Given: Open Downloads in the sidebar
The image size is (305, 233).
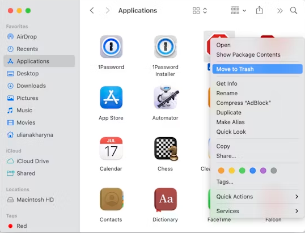Looking at the screenshot, I should (39, 86).
